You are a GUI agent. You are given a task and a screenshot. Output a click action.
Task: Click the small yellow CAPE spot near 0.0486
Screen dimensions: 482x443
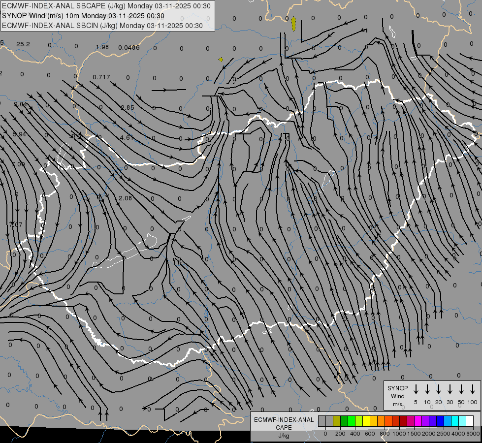click(221, 60)
